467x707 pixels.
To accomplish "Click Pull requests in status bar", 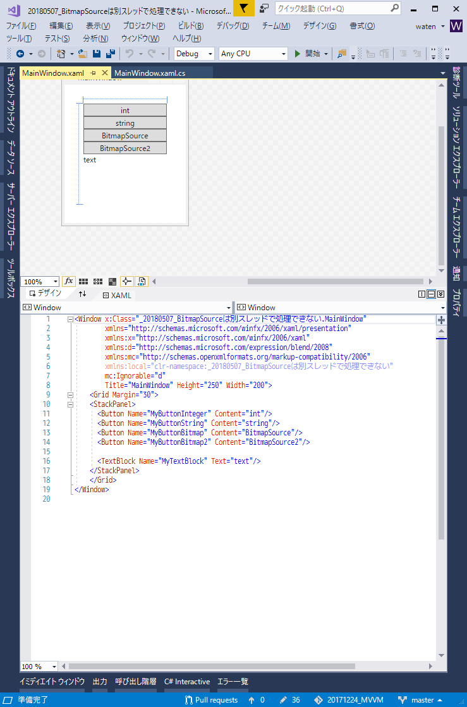I will pos(211,700).
